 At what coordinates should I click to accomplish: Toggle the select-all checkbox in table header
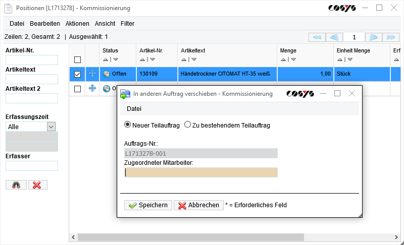coord(77,59)
